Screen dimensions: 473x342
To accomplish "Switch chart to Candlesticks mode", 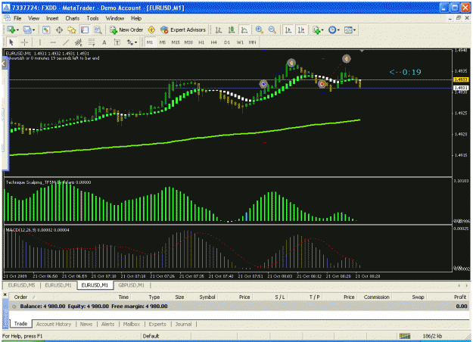I will [x=232, y=30].
